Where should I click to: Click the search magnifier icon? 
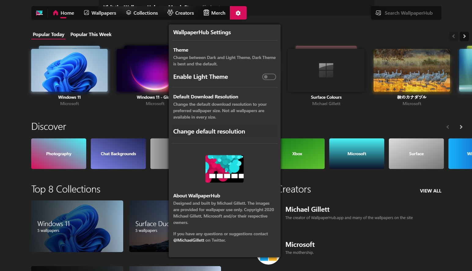(x=378, y=13)
